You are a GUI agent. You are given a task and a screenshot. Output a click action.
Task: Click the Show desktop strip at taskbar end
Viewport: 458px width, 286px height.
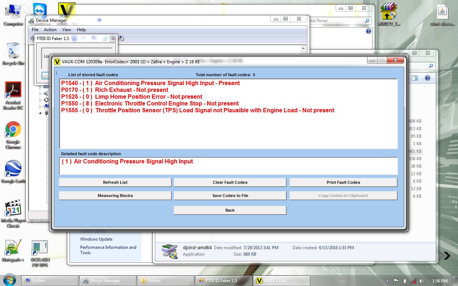[455, 281]
